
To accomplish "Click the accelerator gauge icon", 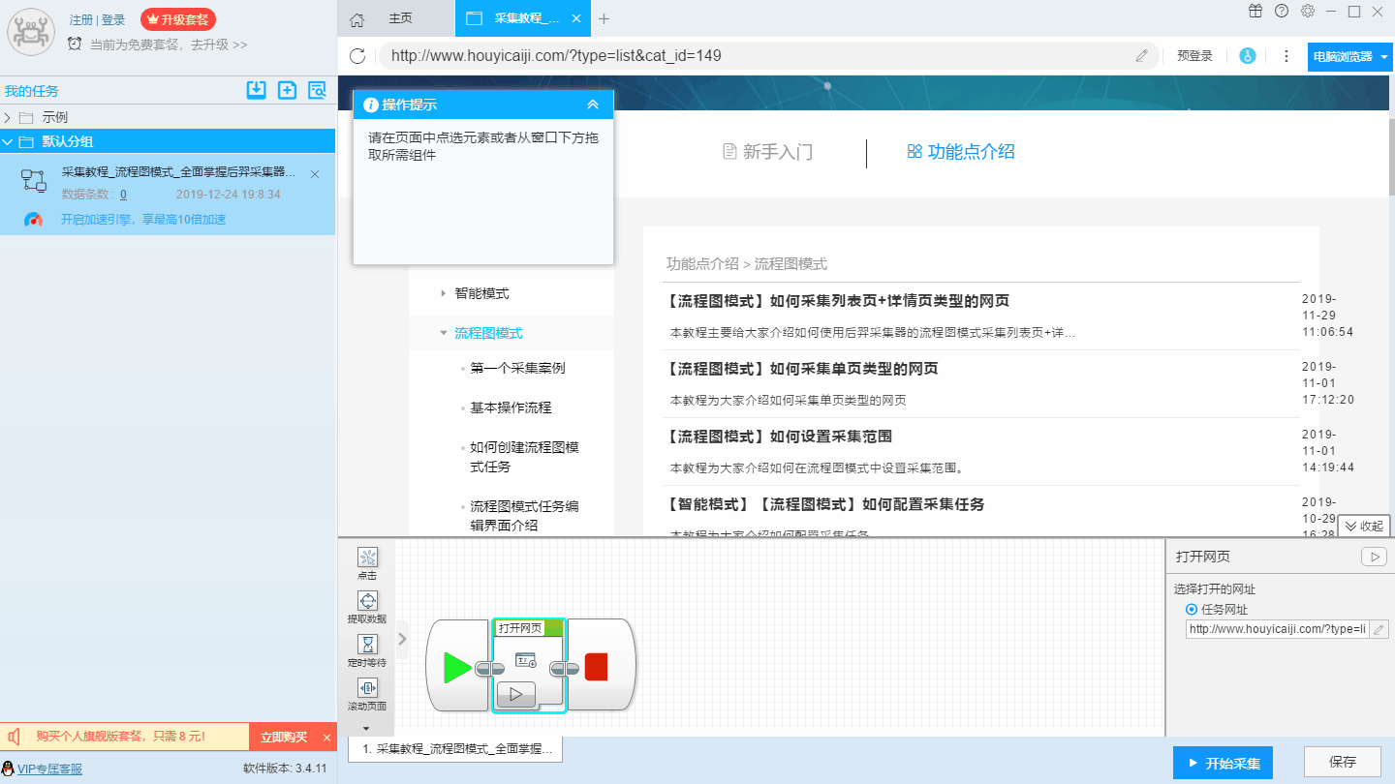I will pos(34,220).
